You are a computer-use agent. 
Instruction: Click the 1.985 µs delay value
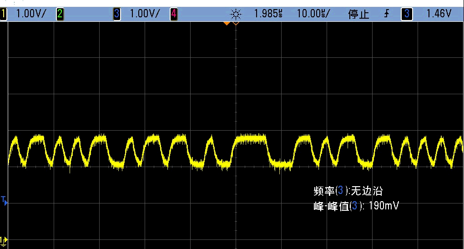(x=268, y=14)
